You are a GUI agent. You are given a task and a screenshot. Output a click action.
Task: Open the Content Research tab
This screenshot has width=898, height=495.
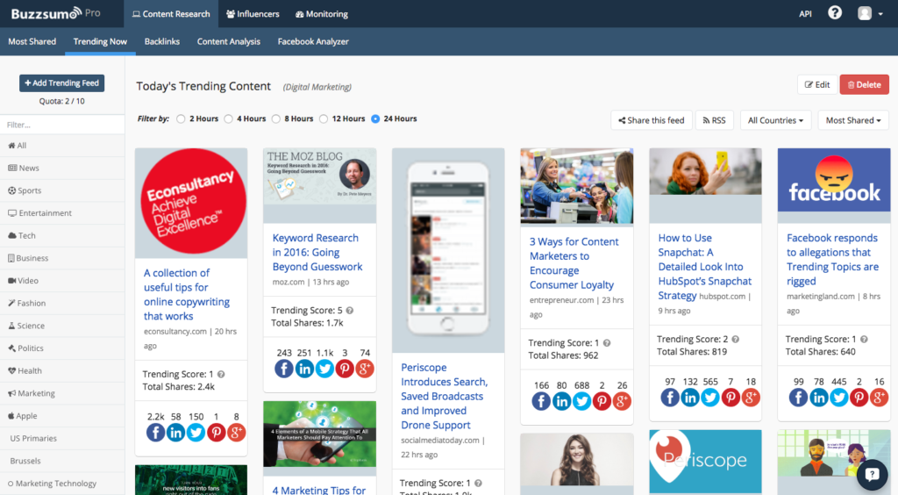(x=171, y=14)
